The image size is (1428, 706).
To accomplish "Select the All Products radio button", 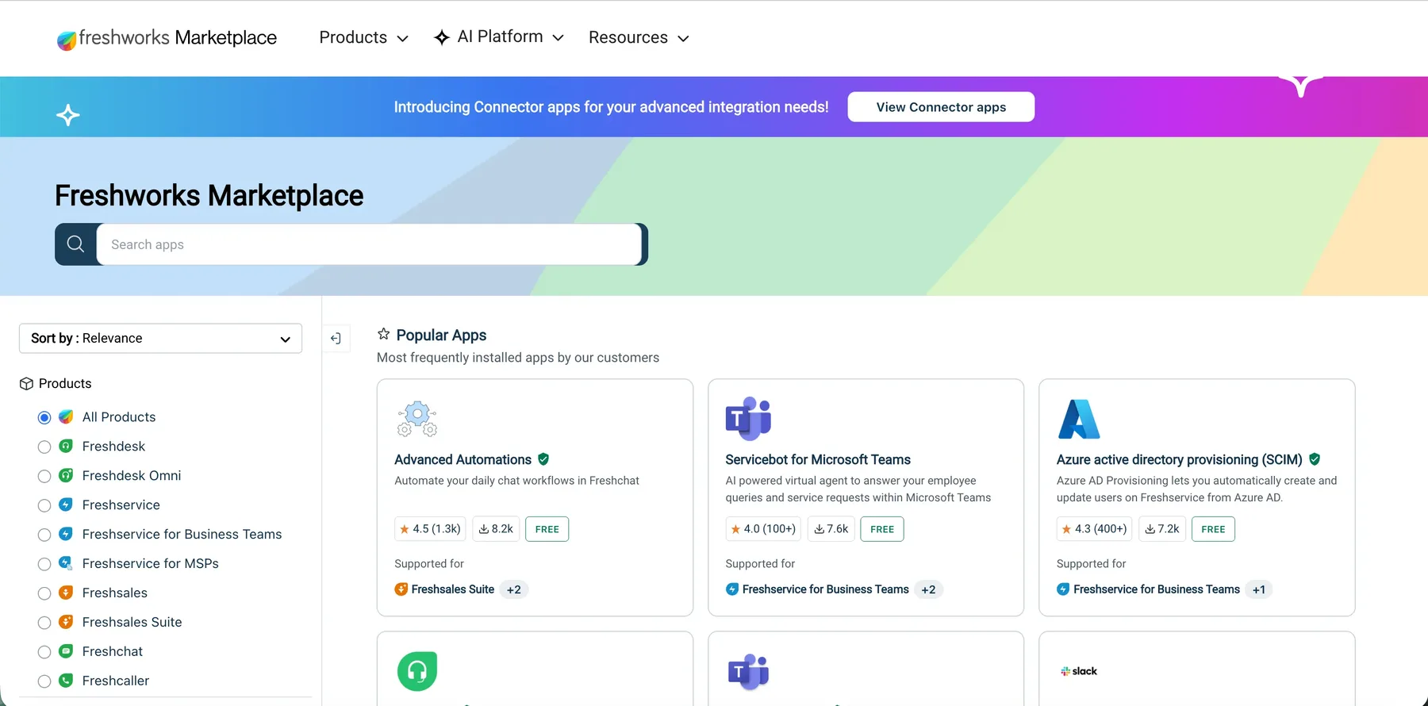I will (44, 417).
